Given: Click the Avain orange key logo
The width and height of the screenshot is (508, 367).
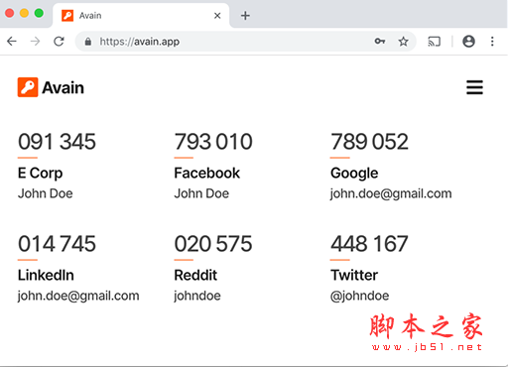Looking at the screenshot, I should [28, 87].
